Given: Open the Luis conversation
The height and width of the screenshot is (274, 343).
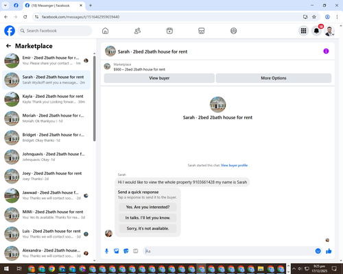Looking at the screenshot, I should [x=46, y=234].
